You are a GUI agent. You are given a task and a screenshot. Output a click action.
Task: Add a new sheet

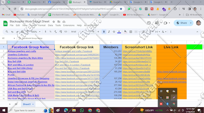pyautogui.click(x=10, y=104)
